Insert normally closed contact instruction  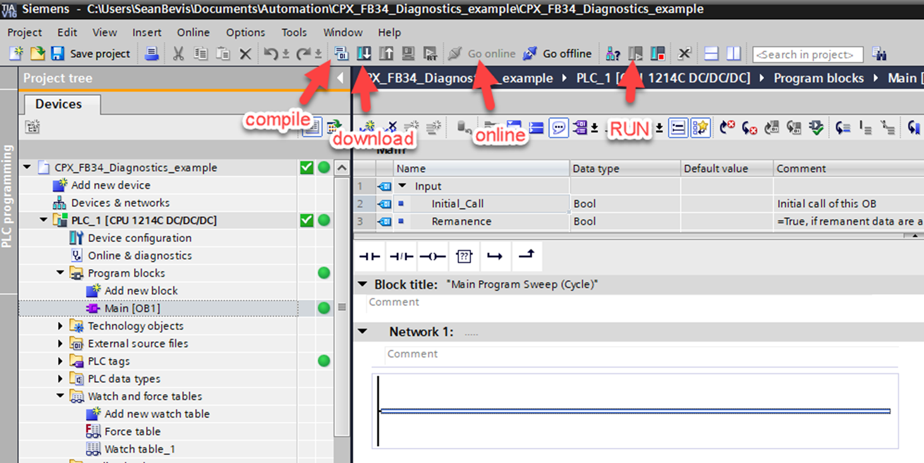[401, 256]
